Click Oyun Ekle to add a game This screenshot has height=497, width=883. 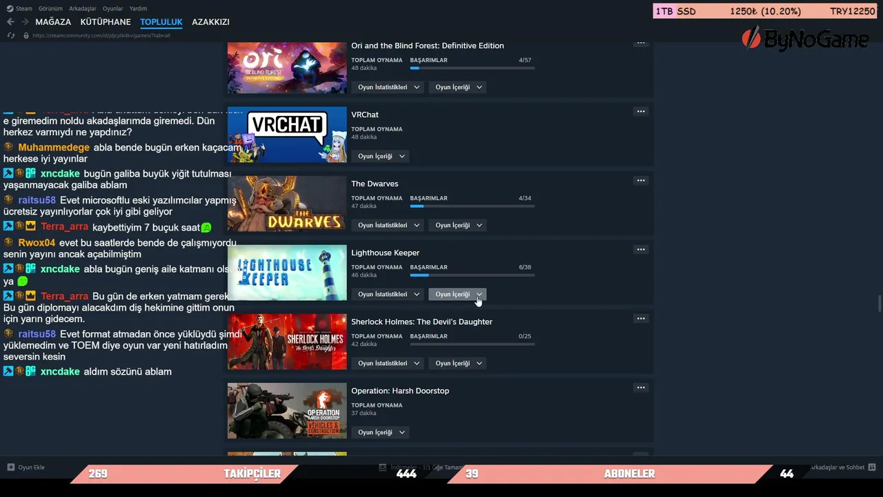(x=26, y=467)
